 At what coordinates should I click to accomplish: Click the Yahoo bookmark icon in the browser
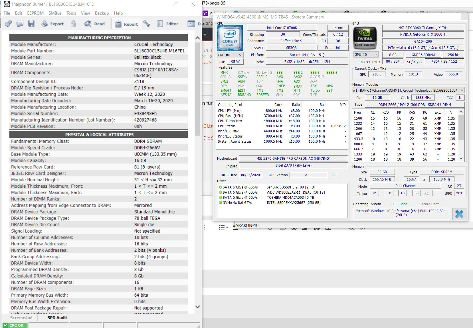[205, 13]
